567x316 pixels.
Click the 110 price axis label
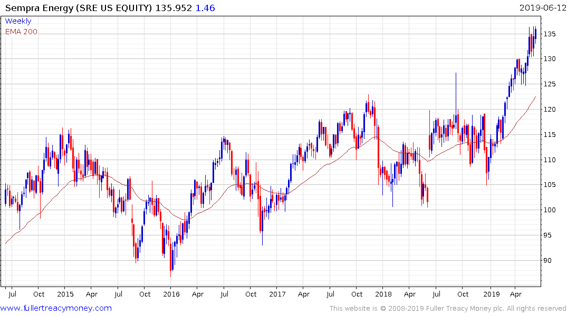pyautogui.click(x=549, y=160)
